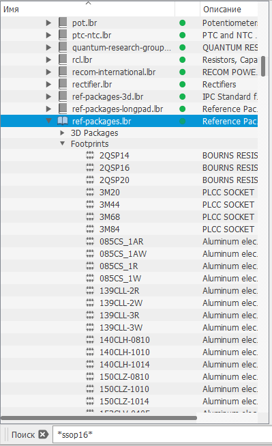Toggle the green in-use dot for rectifier.lbr

183,84
